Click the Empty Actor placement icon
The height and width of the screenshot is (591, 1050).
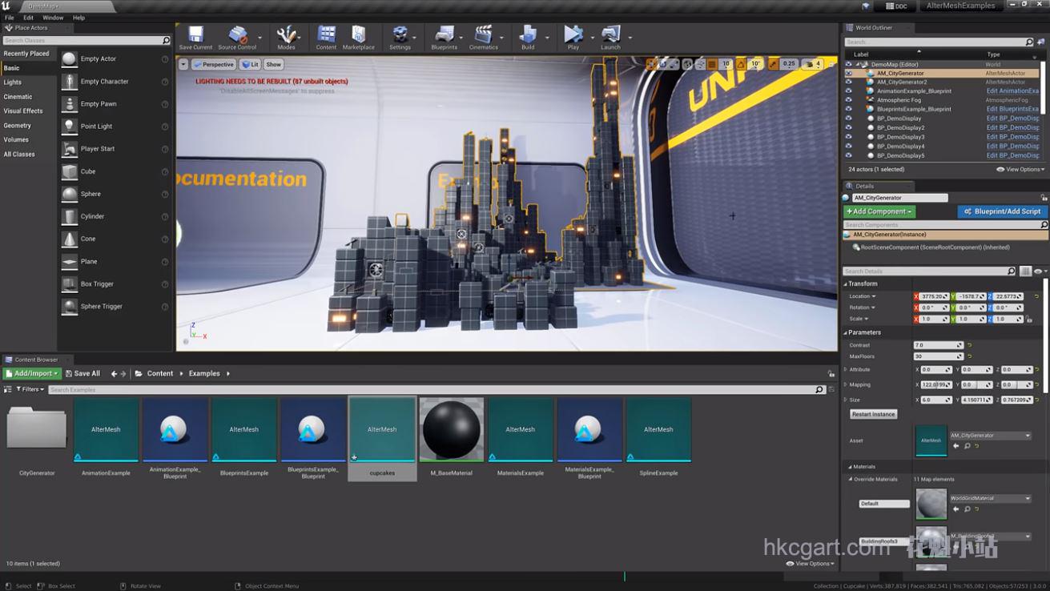coord(70,58)
